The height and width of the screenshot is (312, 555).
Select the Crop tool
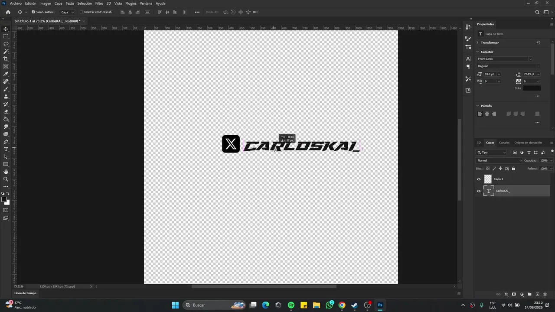(6, 59)
